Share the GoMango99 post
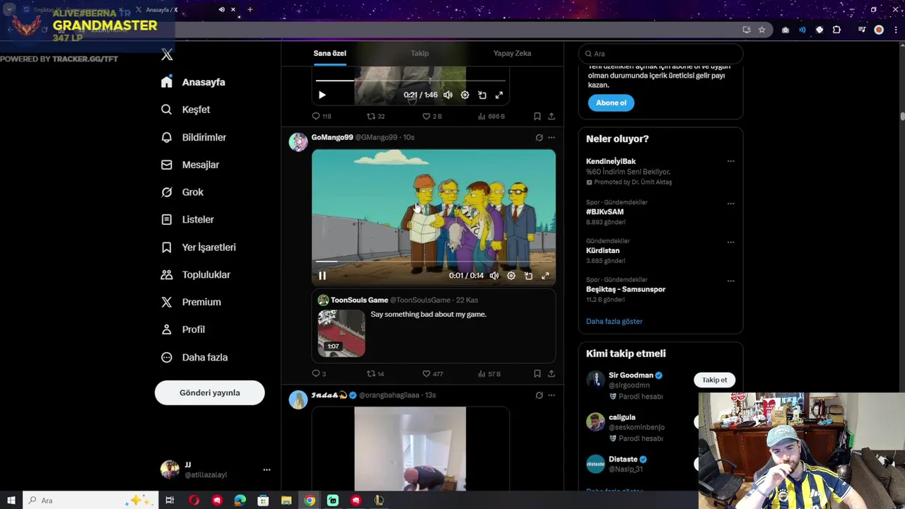 551,373
